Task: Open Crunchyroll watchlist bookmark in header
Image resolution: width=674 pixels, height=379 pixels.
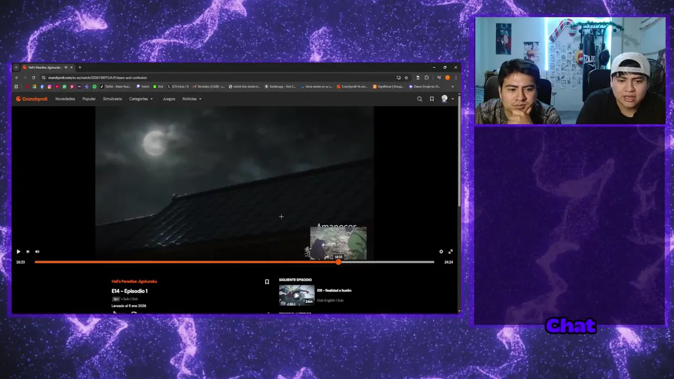Action: click(432, 99)
